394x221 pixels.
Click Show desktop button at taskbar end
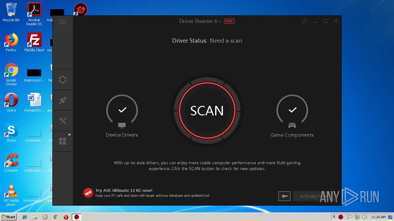click(x=391, y=217)
